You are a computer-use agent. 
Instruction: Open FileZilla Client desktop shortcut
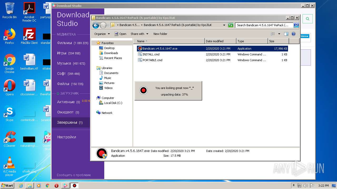[29, 36]
